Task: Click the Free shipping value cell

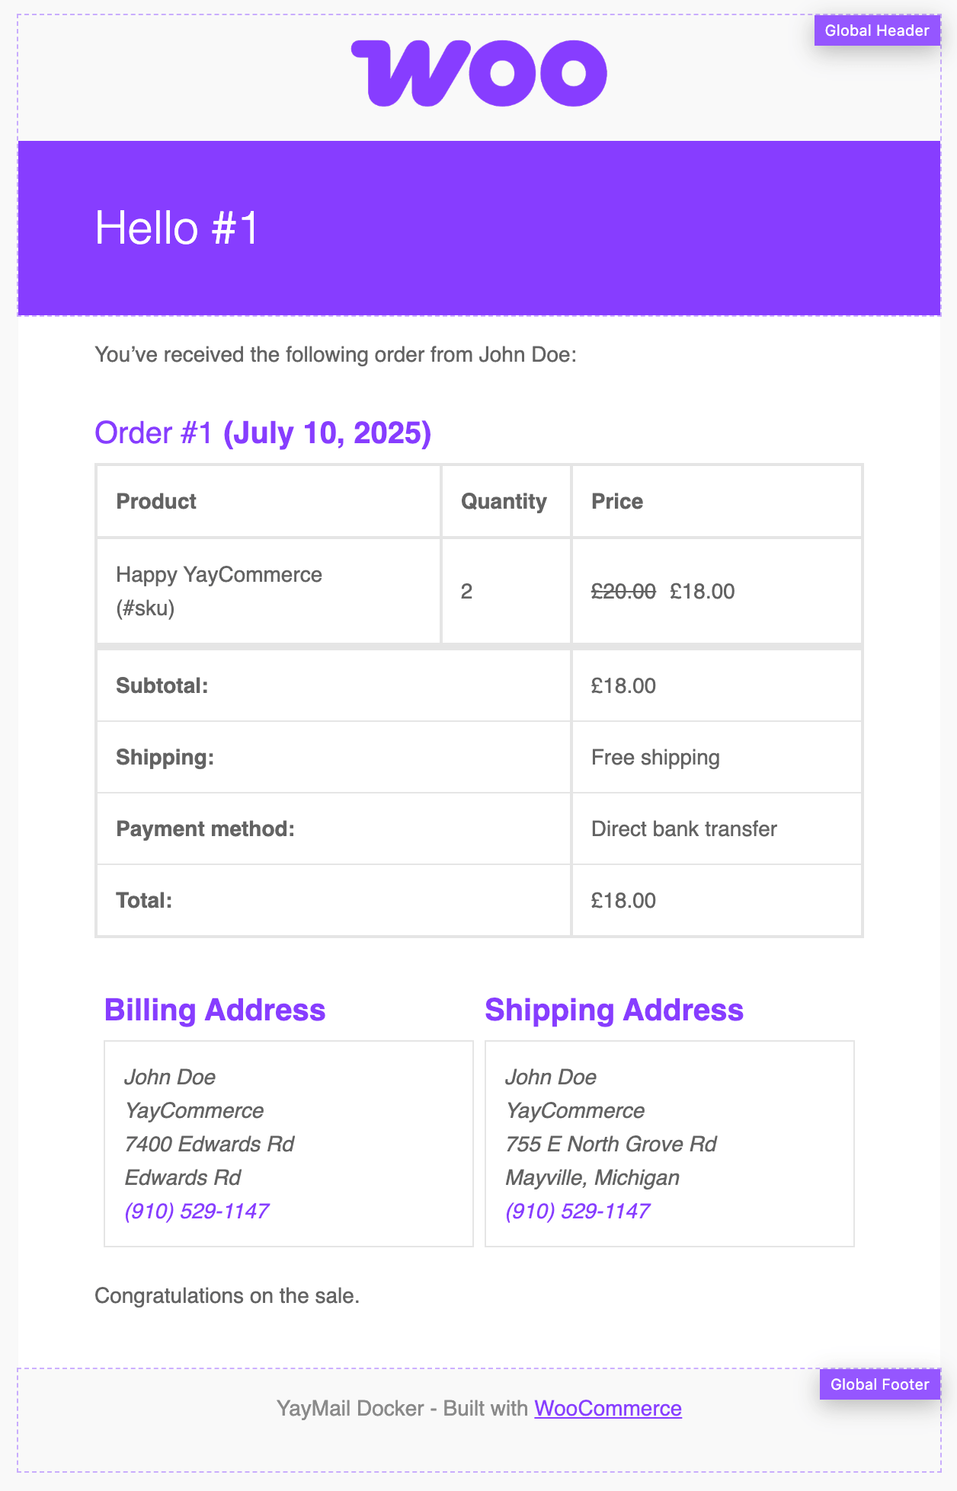Action: click(x=655, y=758)
